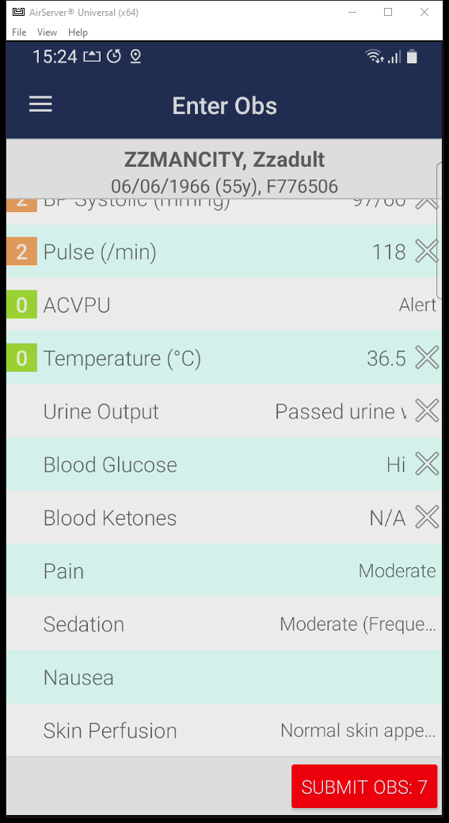Clear the Temperature reading with X icon
This screenshot has width=449, height=823.
point(427,358)
